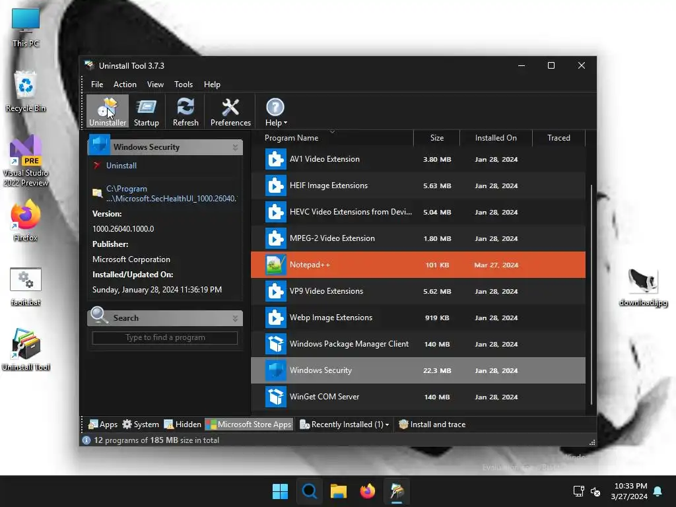Screen dimensions: 676x507
Task: Click the VP9 Video Extensions icon
Action: click(275, 291)
